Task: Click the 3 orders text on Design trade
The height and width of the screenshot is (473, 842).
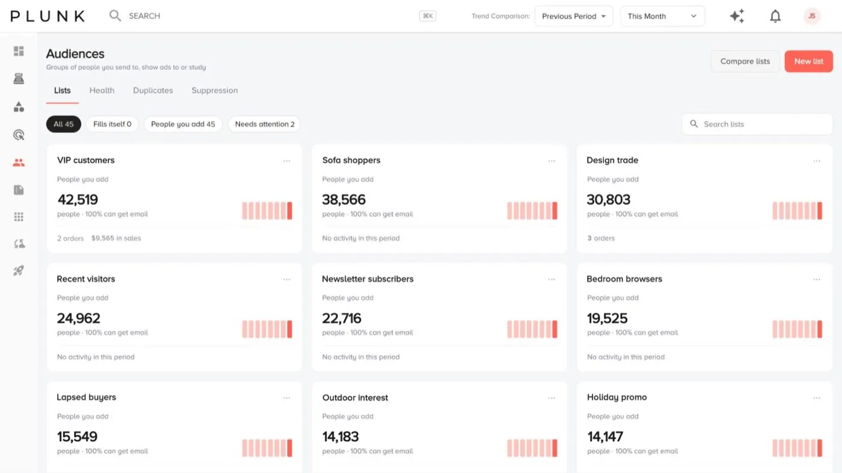Action: tap(601, 239)
